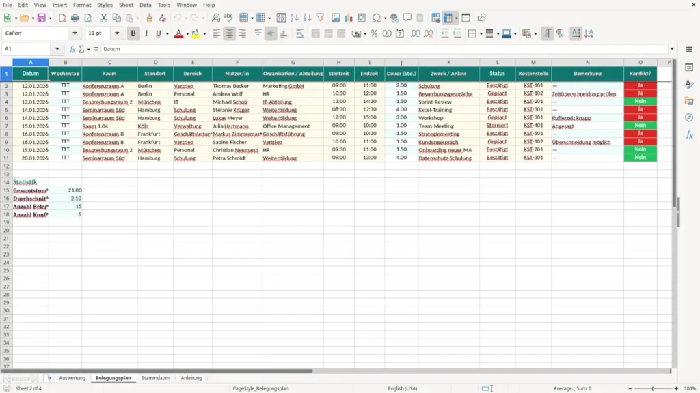Click the Draw Functions shapes icon

point(481,18)
